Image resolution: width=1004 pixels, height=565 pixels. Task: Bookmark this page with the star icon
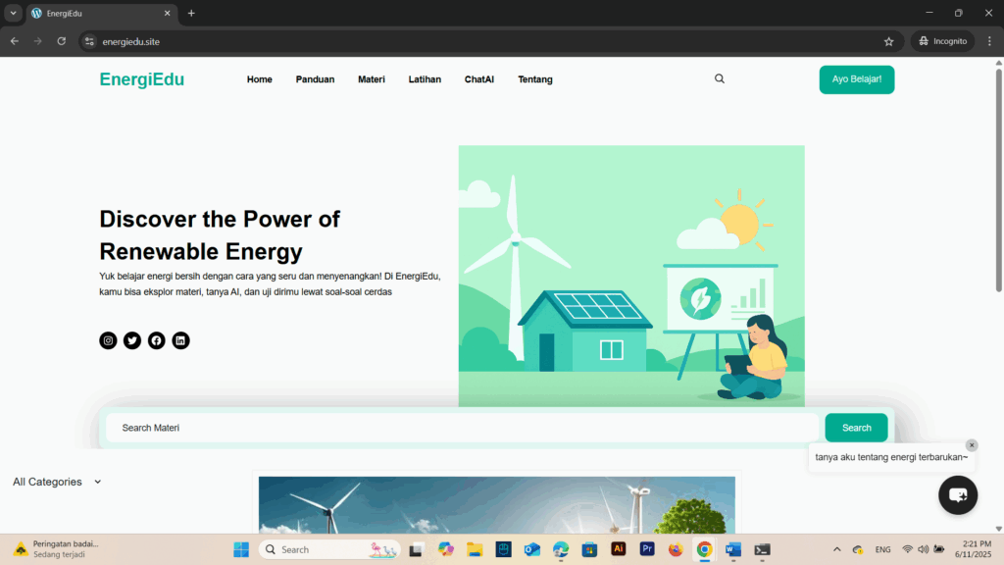[888, 41]
